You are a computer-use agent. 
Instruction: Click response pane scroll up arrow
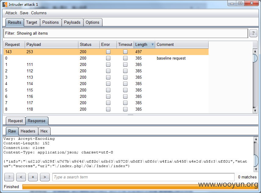pos(256,139)
